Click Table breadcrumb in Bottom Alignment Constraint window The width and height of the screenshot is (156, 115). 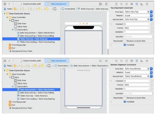click(x=8, y=66)
